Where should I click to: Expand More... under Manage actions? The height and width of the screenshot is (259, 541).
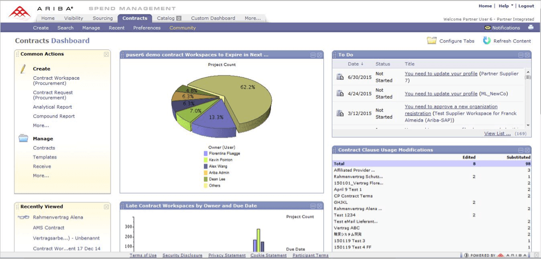point(41,175)
